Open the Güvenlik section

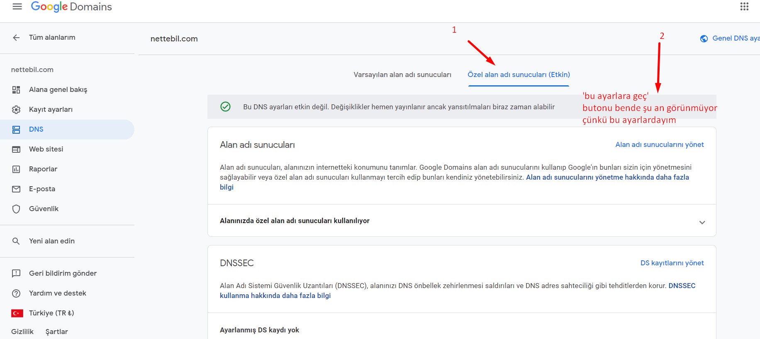[44, 209]
